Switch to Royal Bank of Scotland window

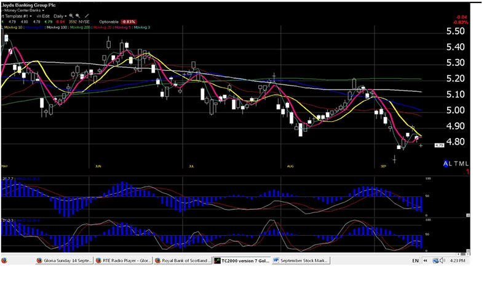pos(182,261)
